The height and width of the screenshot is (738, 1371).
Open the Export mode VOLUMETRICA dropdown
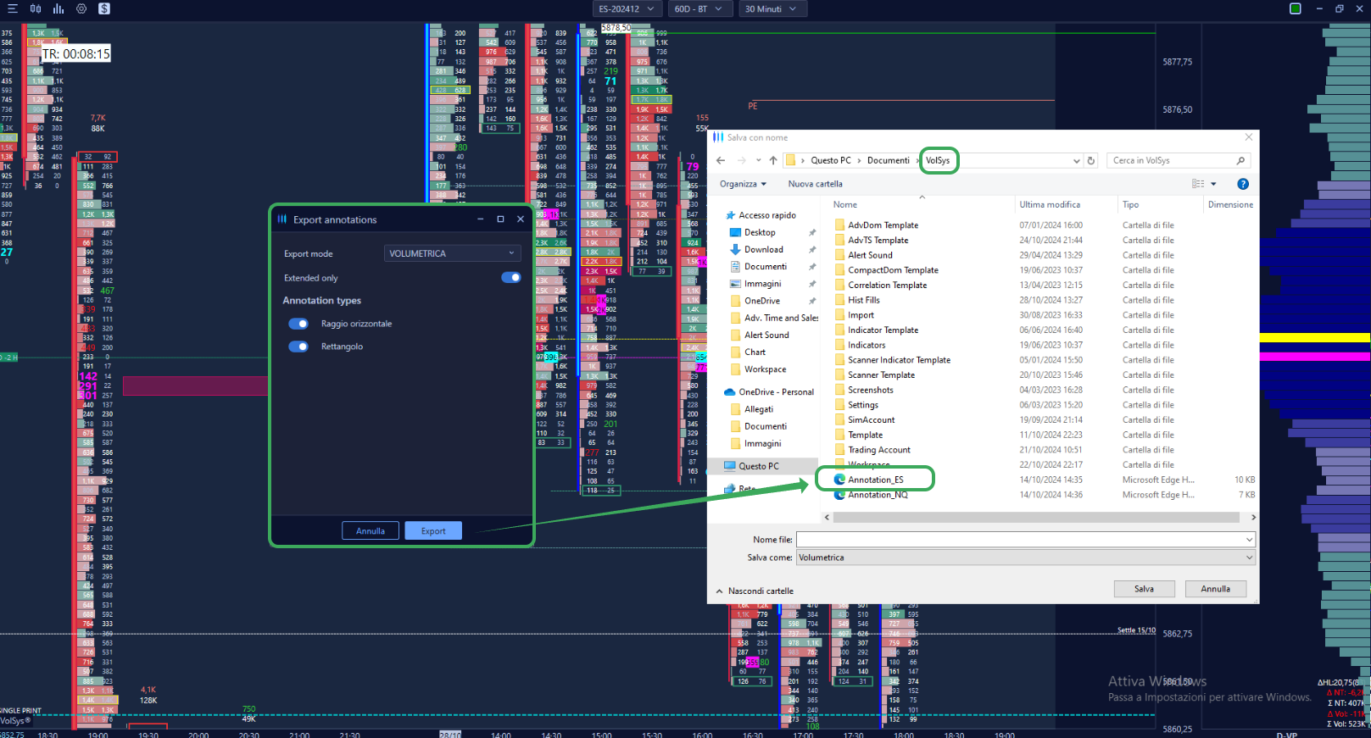point(453,253)
